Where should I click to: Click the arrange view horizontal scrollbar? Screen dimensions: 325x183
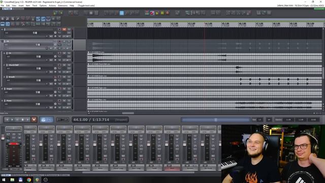(x=128, y=113)
